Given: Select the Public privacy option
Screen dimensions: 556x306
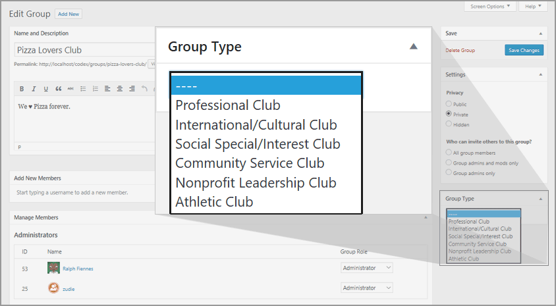Looking at the screenshot, I should coord(449,104).
